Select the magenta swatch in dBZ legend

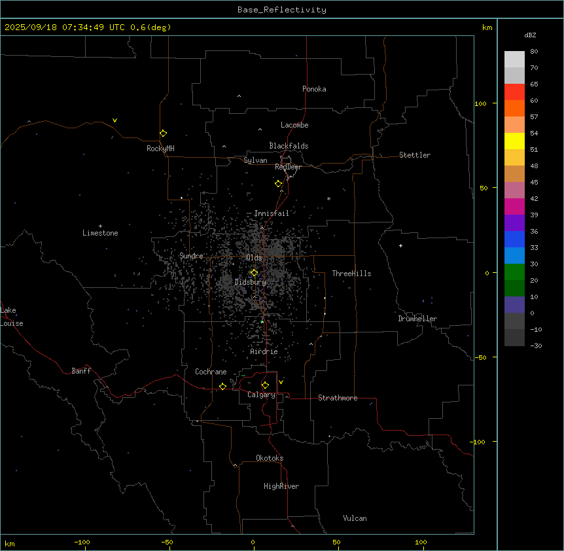coord(514,206)
